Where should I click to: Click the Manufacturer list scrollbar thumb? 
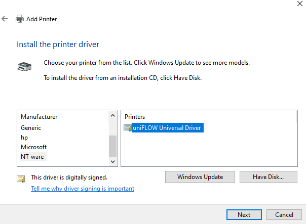tap(112, 146)
